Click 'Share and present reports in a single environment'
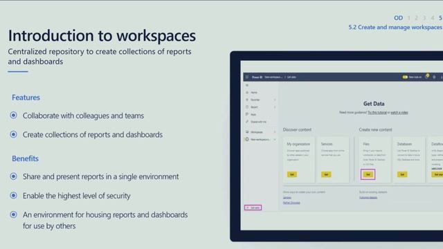This screenshot has width=443, height=249. [x=101, y=176]
